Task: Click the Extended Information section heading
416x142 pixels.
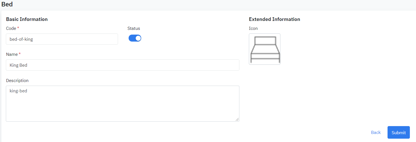Action: [274, 19]
